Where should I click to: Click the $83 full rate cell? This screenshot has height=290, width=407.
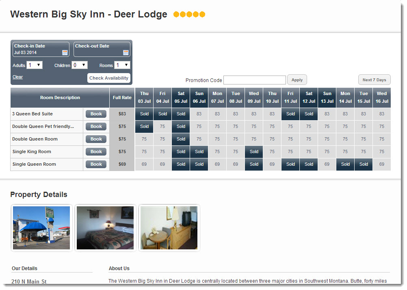pos(122,114)
